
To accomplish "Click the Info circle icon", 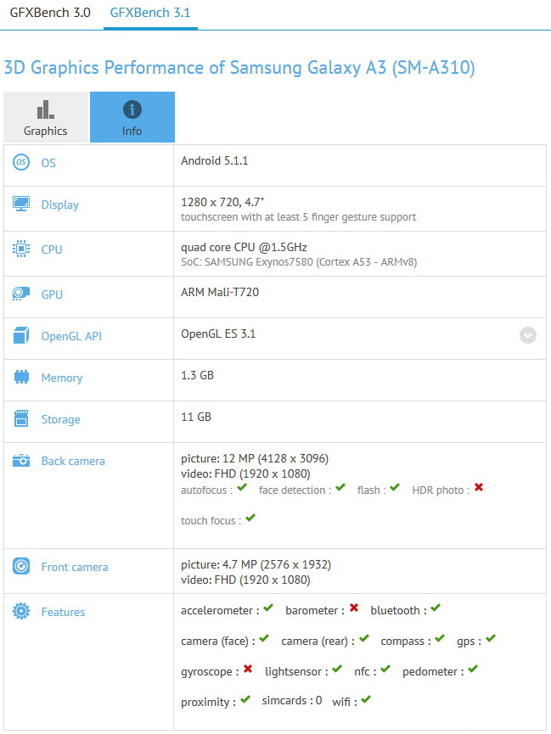I will point(132,109).
